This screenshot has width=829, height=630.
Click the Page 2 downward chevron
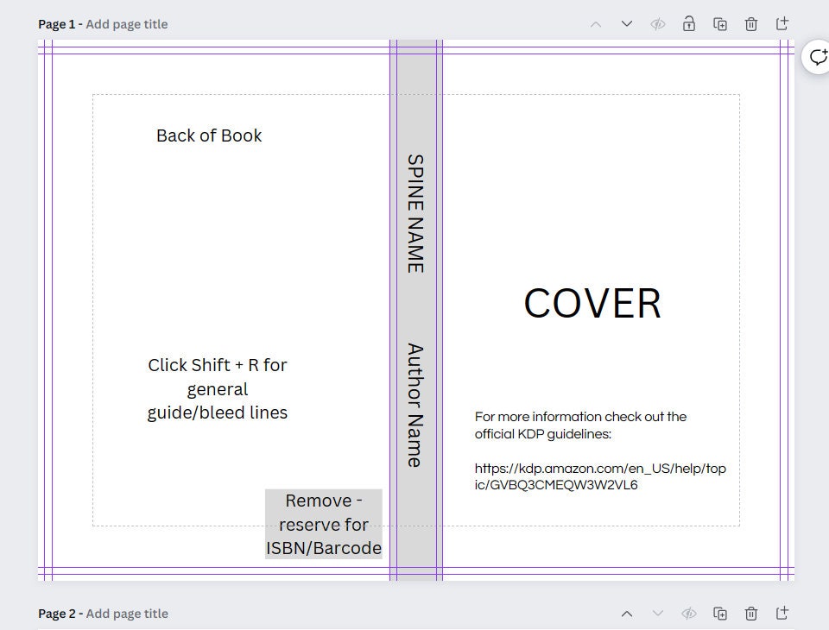click(x=657, y=613)
